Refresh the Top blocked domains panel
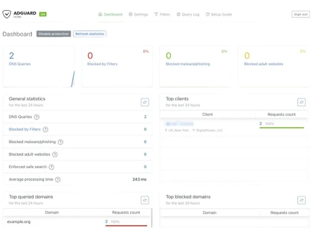 301,200
